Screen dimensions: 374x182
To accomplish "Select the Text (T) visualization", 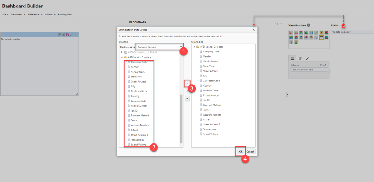I will [291, 42].
